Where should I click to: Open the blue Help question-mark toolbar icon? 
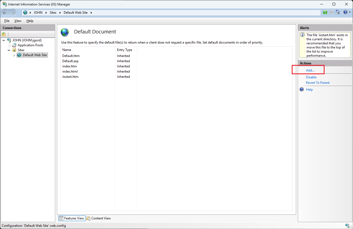tap(345, 12)
